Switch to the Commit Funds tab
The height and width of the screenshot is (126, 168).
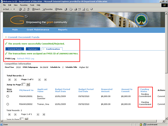point(15,49)
